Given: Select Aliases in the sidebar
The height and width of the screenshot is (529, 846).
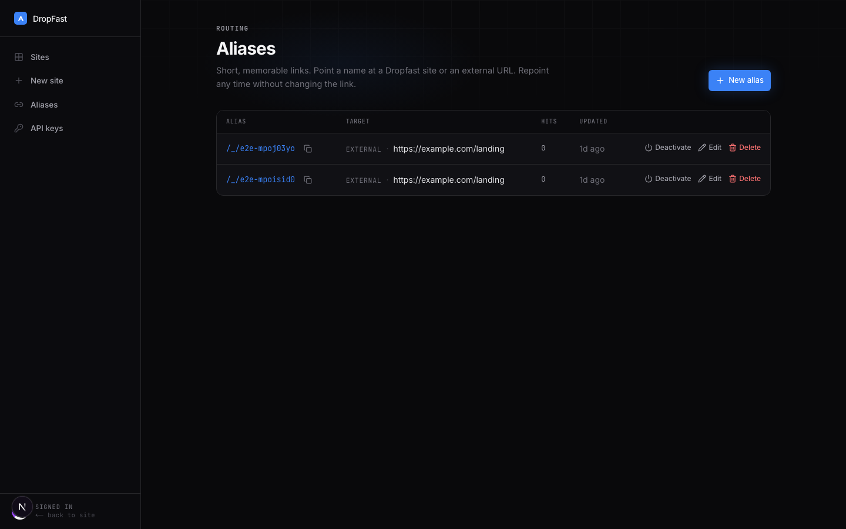Looking at the screenshot, I should pyautogui.click(x=70, y=105).
